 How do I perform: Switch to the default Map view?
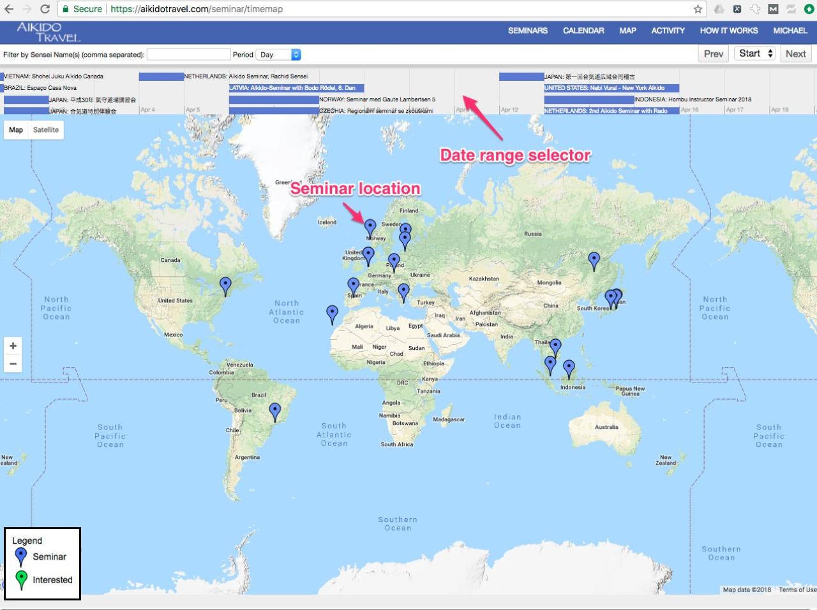click(16, 130)
